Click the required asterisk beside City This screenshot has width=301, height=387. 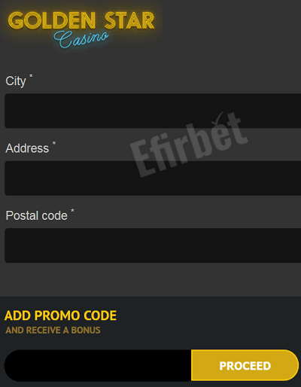(31, 76)
